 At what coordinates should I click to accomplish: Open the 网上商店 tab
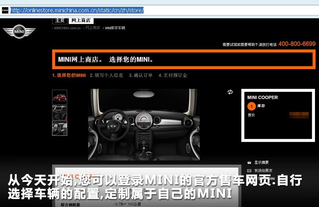(x=81, y=21)
